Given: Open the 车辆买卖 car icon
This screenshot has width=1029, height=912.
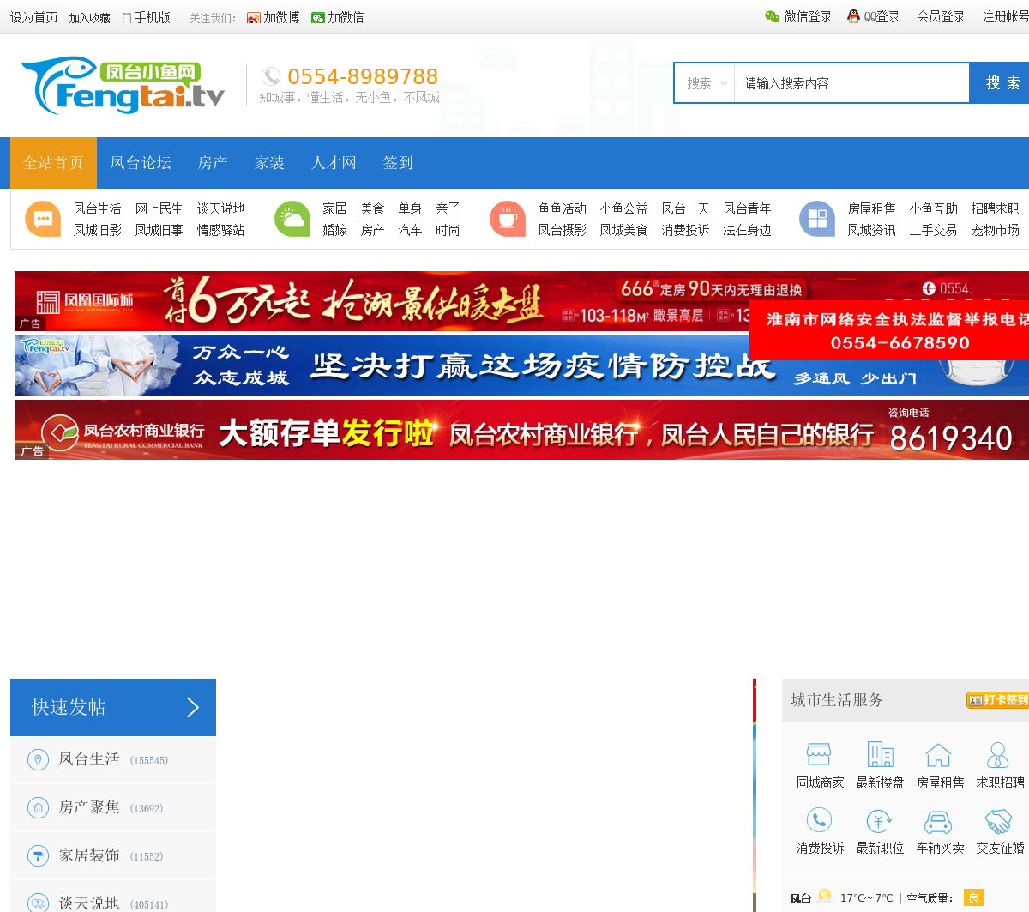Looking at the screenshot, I should coord(939,821).
